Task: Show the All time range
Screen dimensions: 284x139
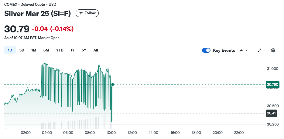Action: pyautogui.click(x=96, y=50)
